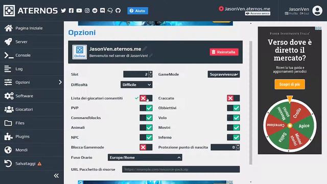
Task: Disable the Commandblocks switch
Action: [146, 118]
